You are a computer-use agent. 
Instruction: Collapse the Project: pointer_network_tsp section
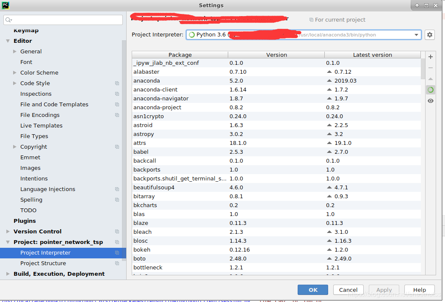coord(8,242)
